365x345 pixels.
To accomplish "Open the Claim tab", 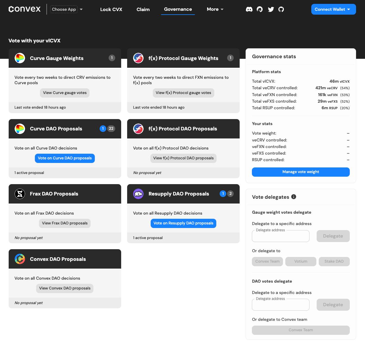I will [143, 9].
